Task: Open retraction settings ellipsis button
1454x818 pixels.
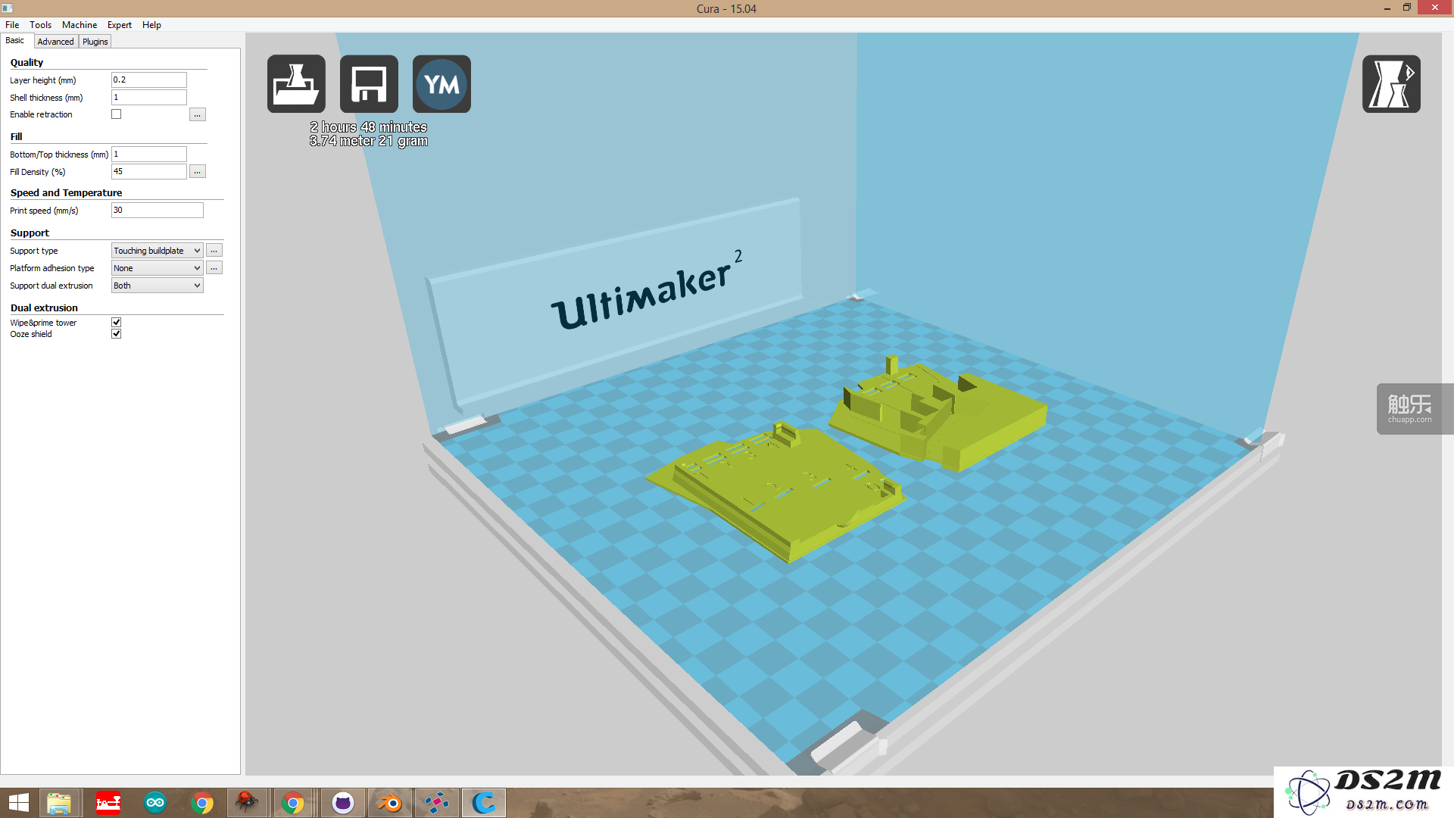Action: [198, 115]
